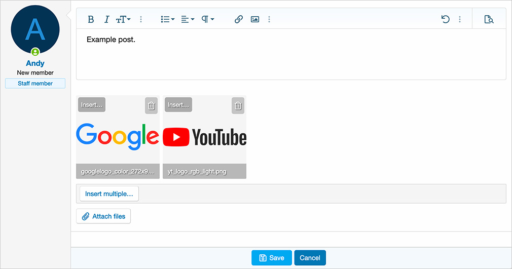The image size is (512, 269).
Task: Open the font size dropdown
Action: click(123, 20)
